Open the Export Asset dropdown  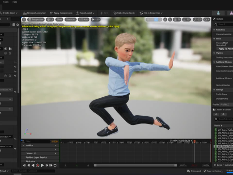pyautogui.click(x=85, y=13)
